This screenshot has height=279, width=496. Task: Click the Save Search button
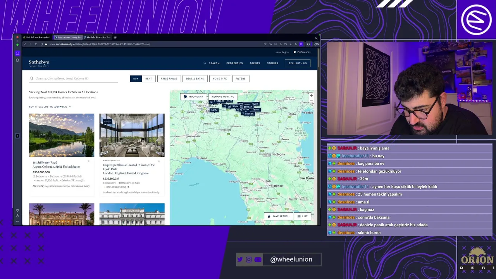(278, 216)
